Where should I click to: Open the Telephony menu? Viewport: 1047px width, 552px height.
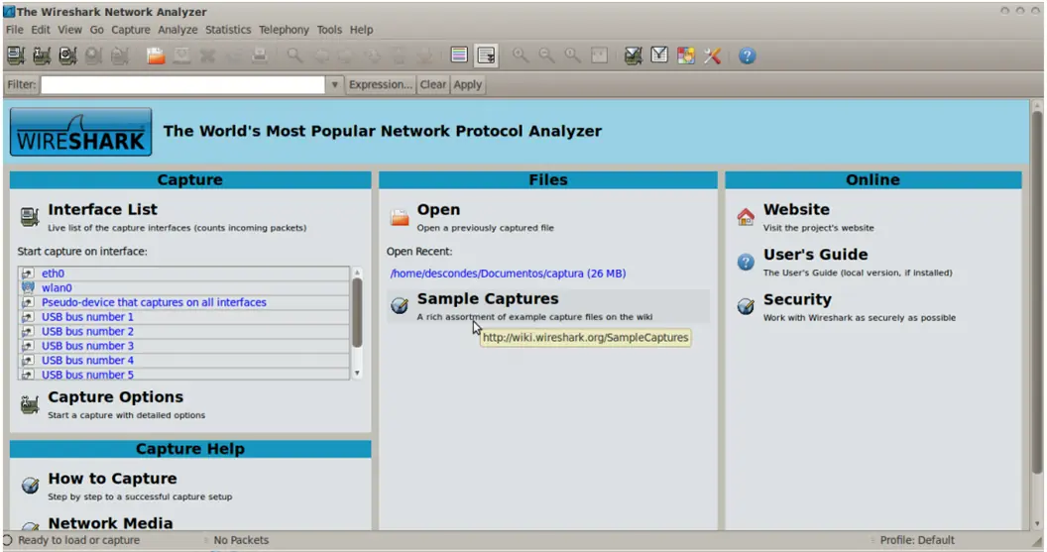pyautogui.click(x=284, y=30)
